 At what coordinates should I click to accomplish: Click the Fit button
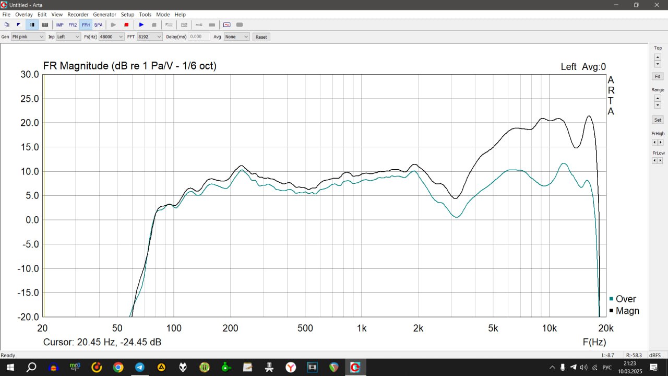[x=658, y=76]
